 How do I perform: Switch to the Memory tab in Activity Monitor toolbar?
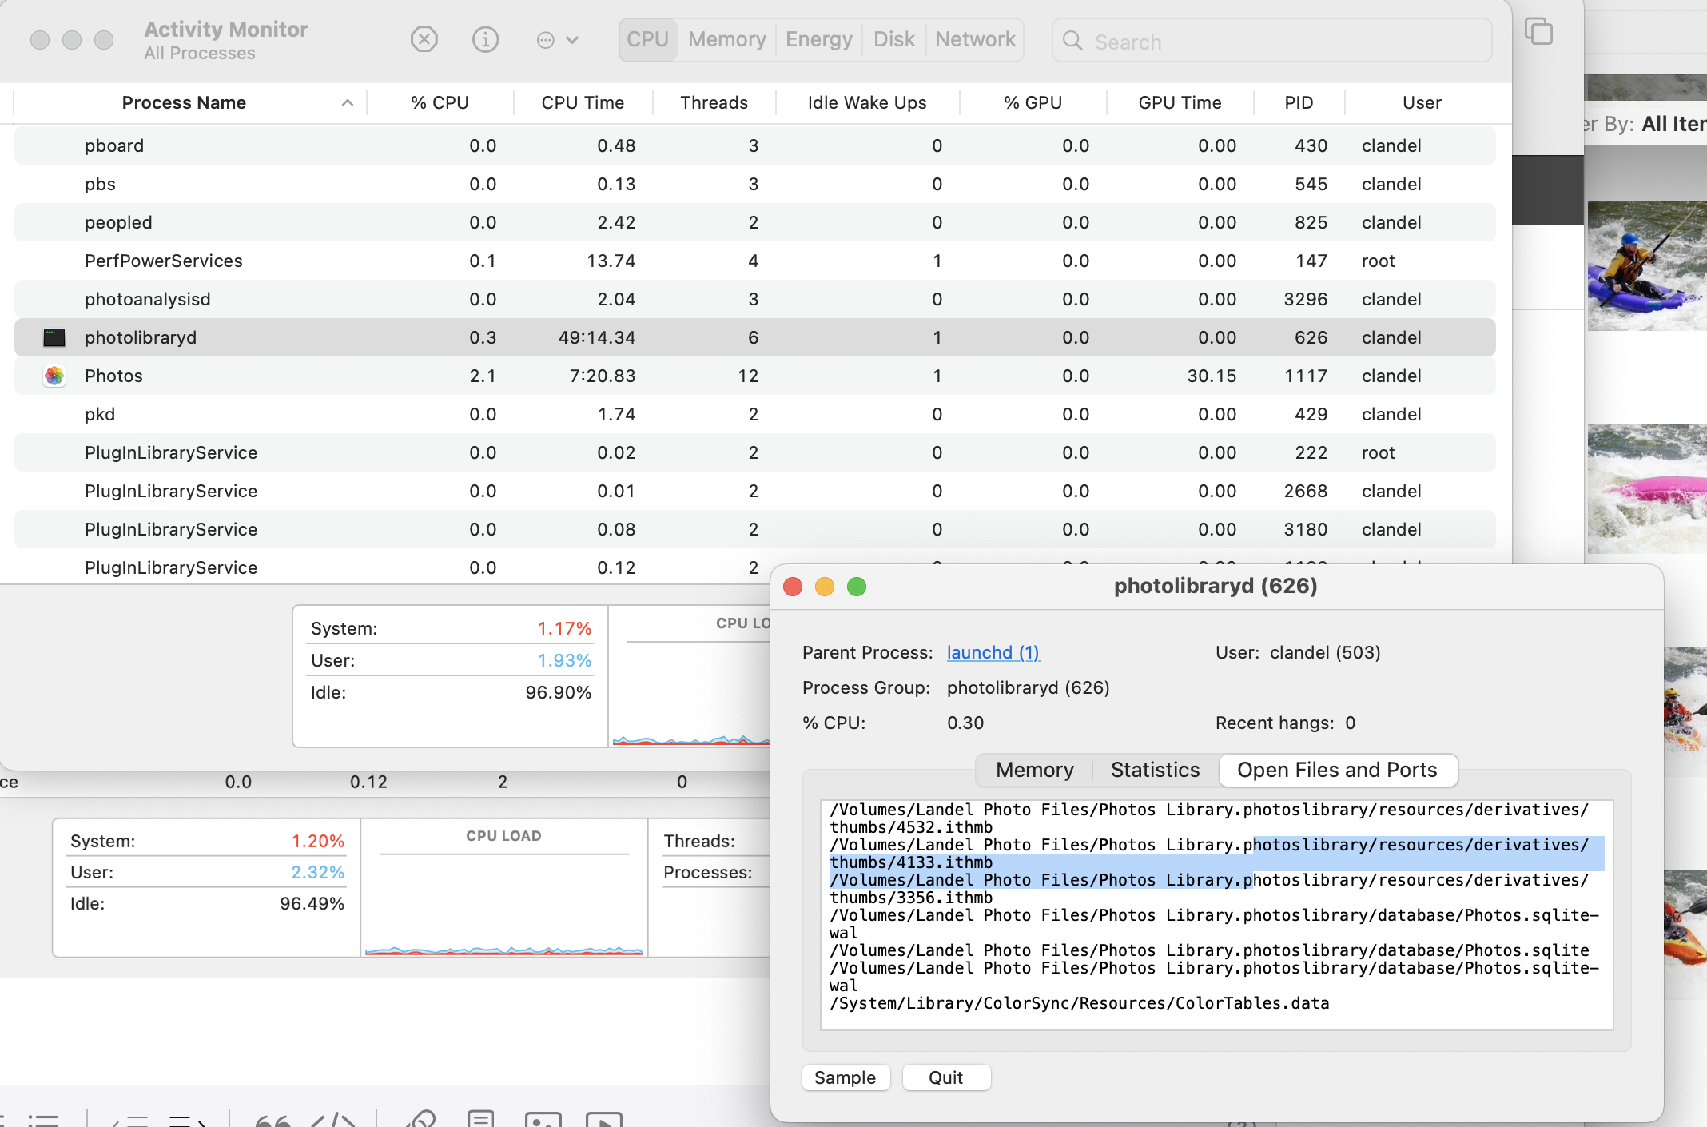[726, 39]
